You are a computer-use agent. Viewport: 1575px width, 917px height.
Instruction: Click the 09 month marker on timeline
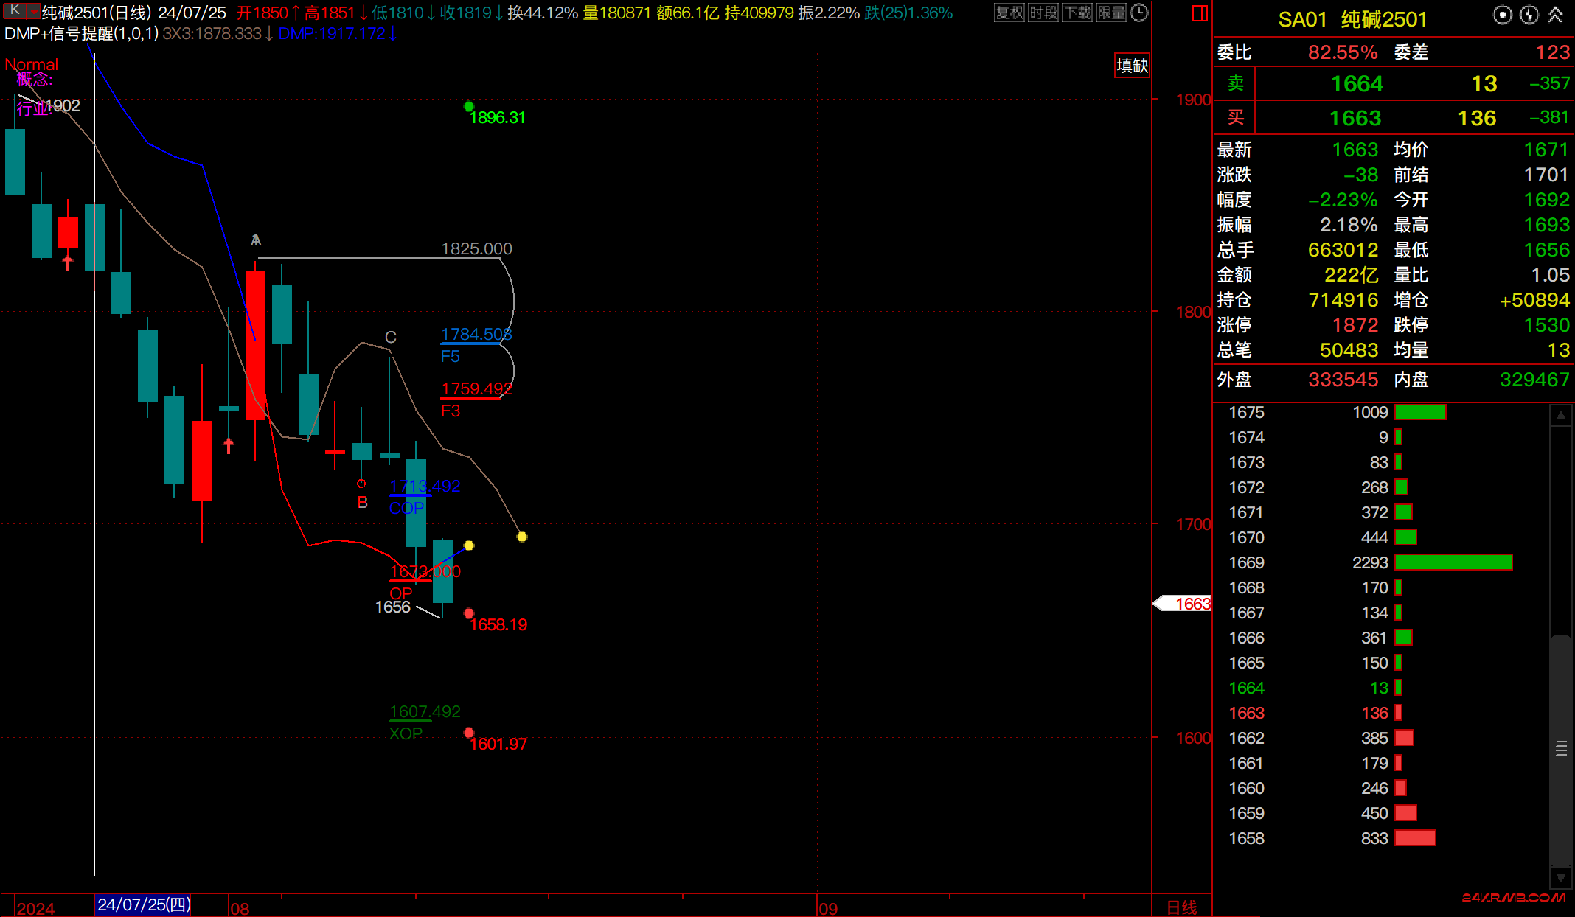828,908
